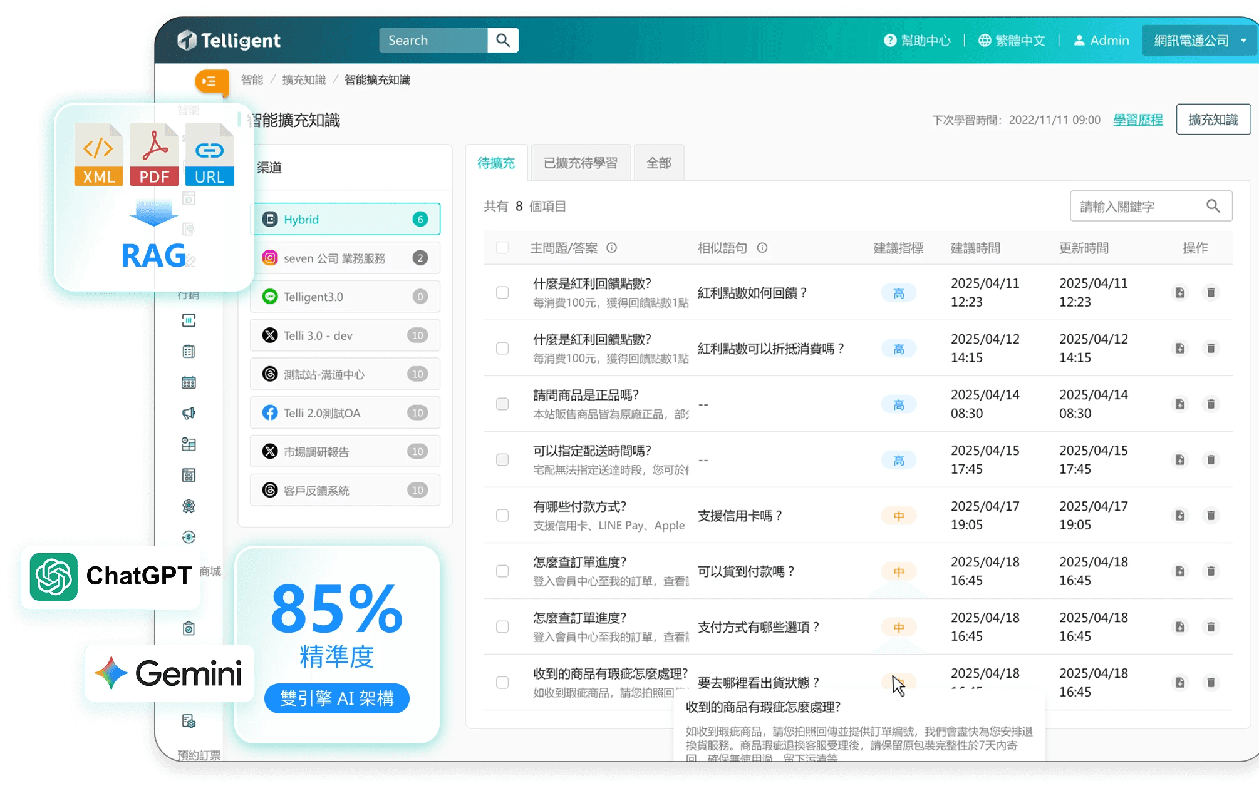Click info icon next to 相似語句 header
The height and width of the screenshot is (786, 1259).
[x=762, y=248]
